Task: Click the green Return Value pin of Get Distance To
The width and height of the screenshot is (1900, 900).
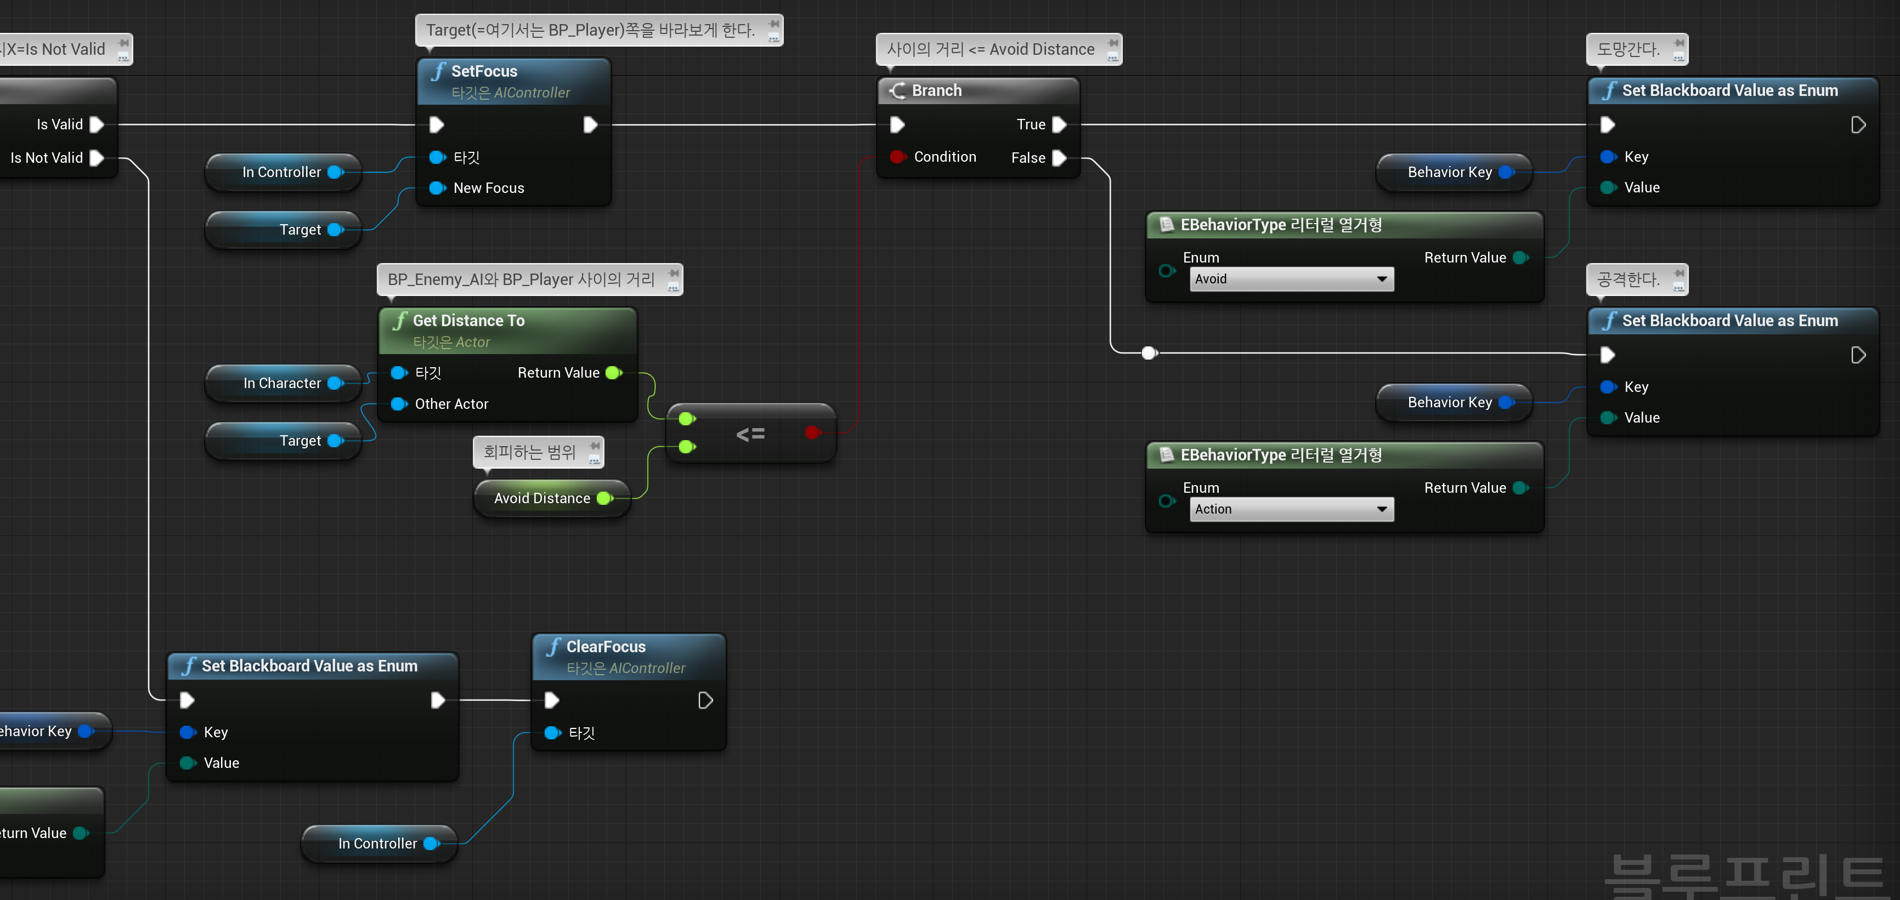Action: [x=613, y=373]
